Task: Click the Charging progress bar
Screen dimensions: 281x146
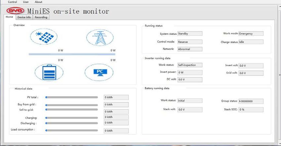Action: click(x=72, y=118)
